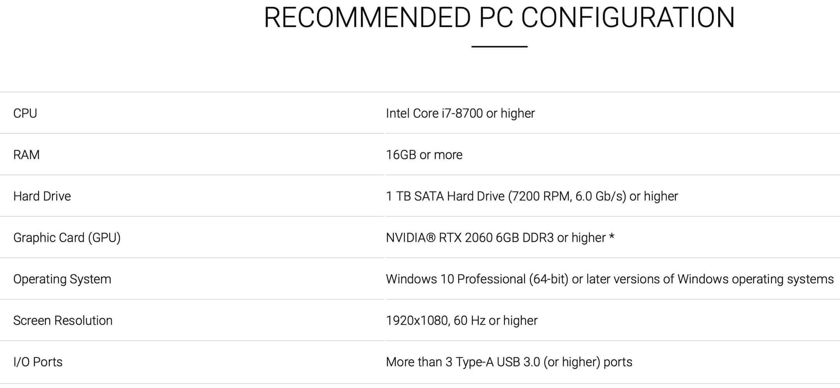Click the word CONFIGURATION in the title

(x=628, y=18)
